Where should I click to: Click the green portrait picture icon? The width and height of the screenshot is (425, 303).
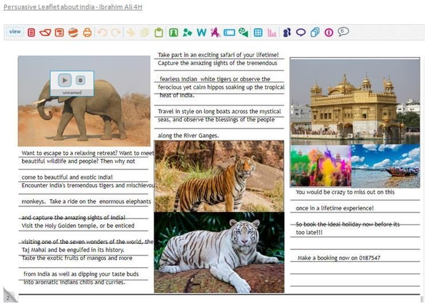click(x=173, y=33)
